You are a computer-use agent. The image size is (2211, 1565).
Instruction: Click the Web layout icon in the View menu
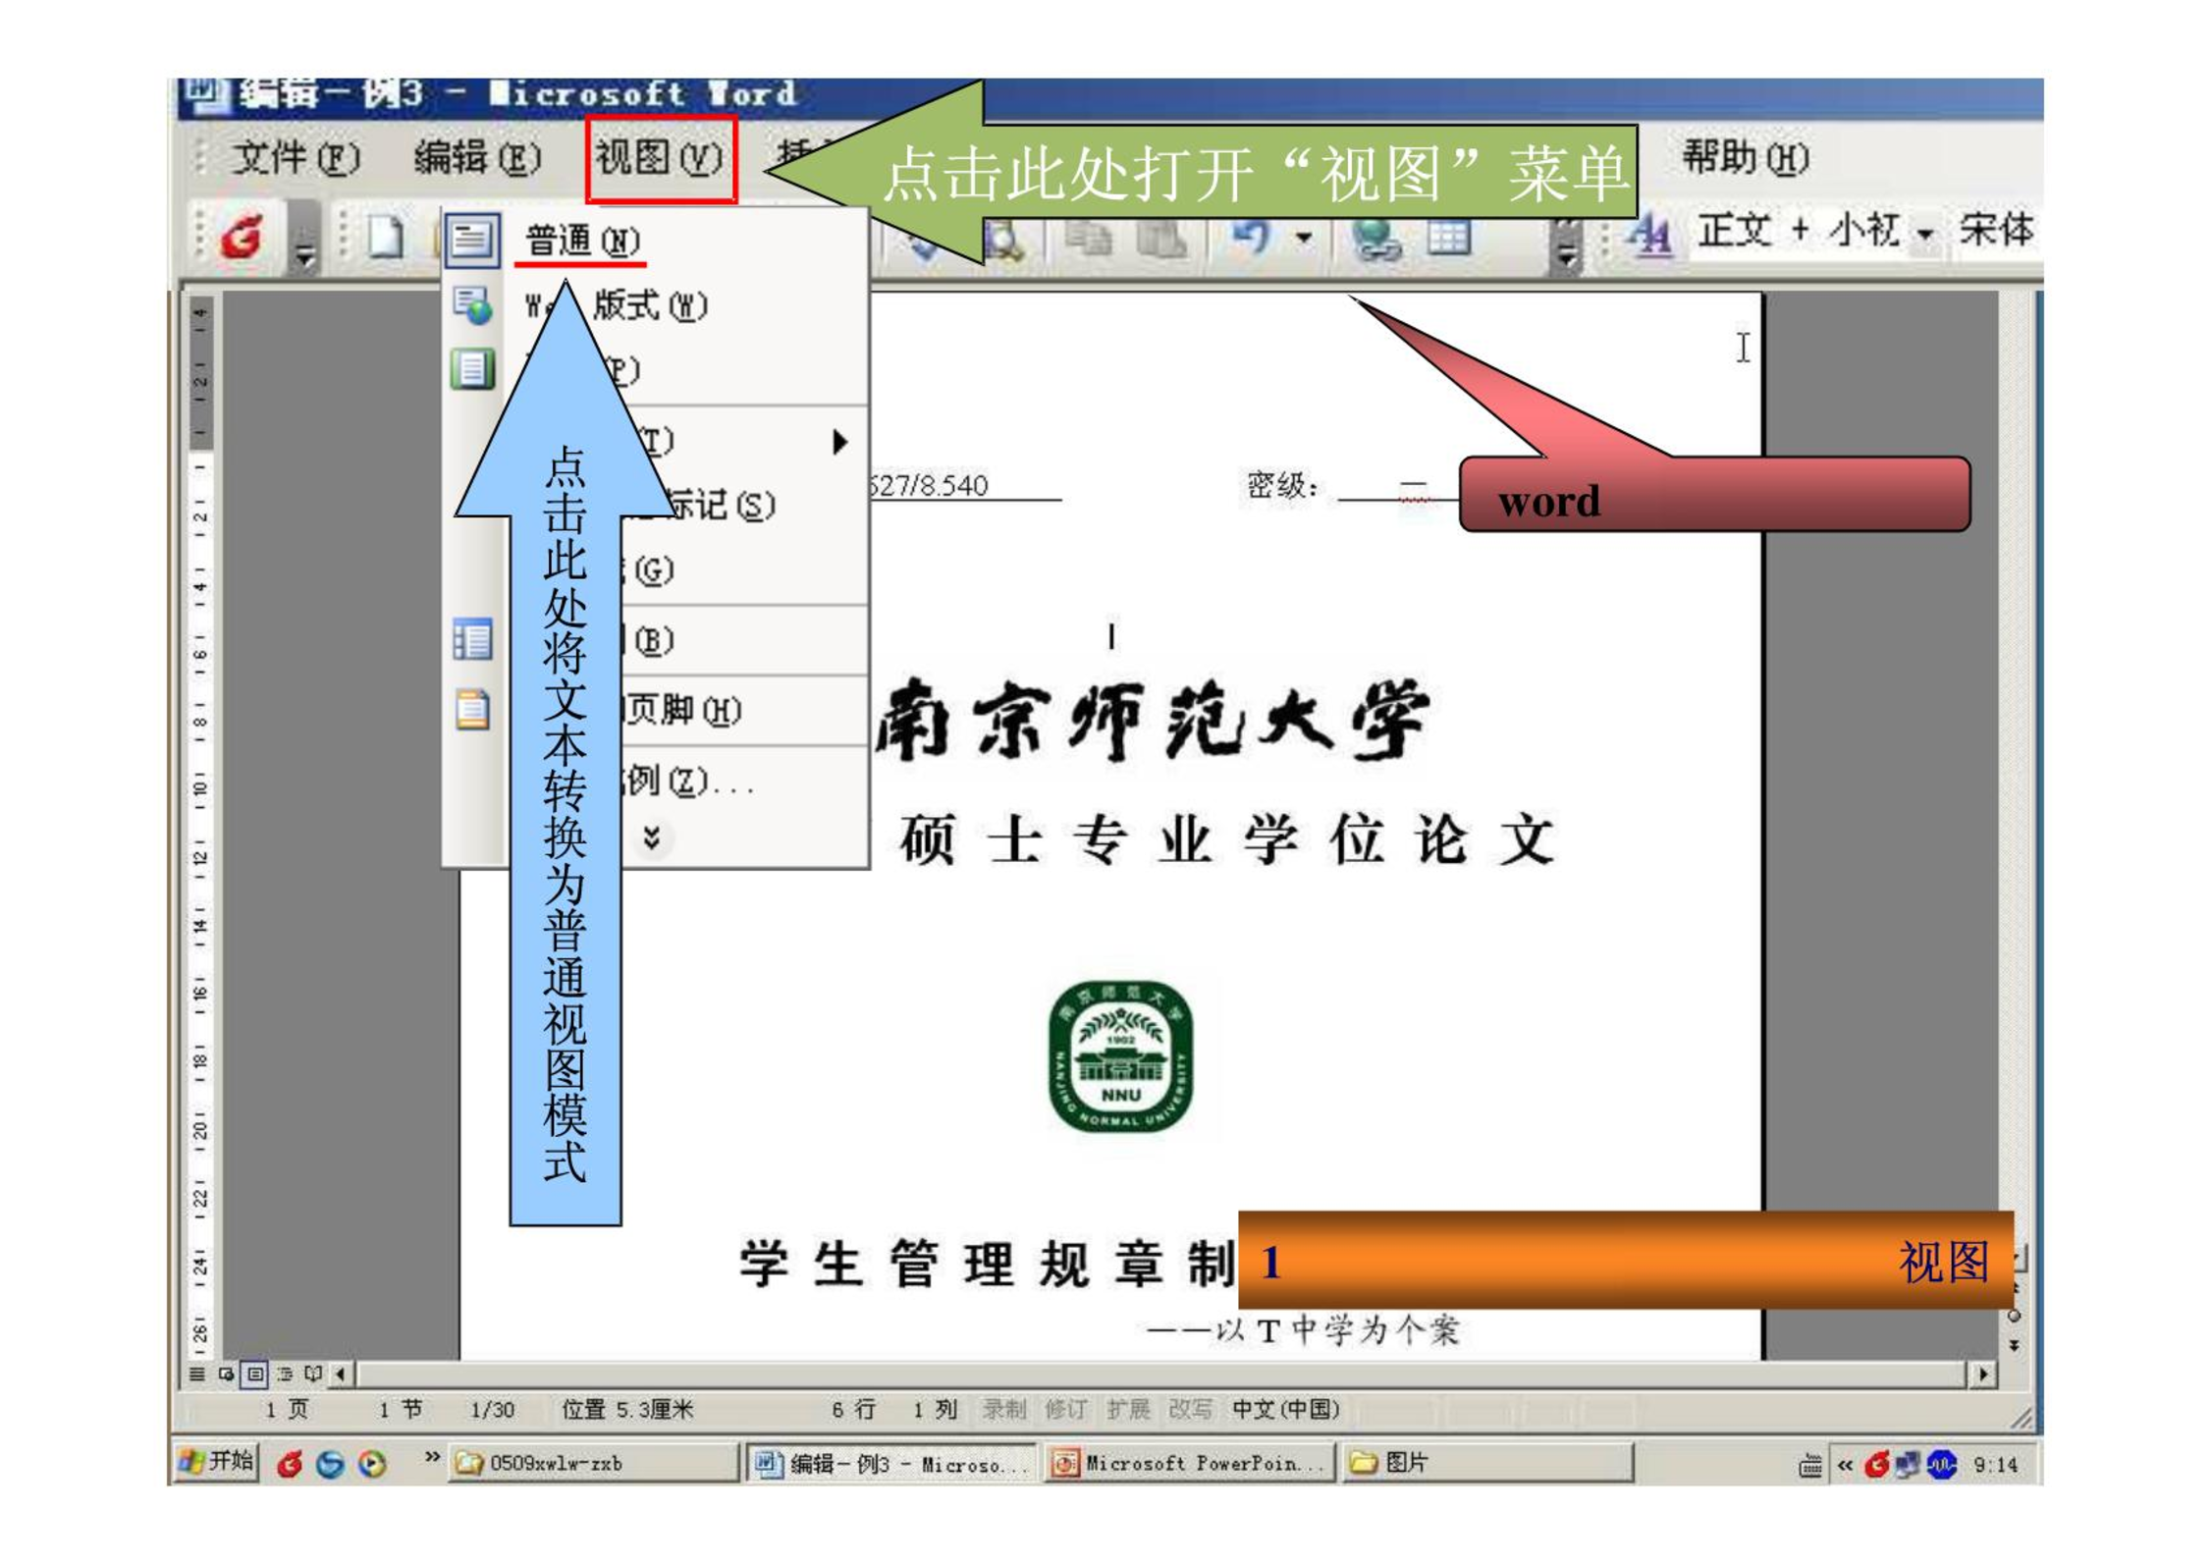tap(472, 306)
